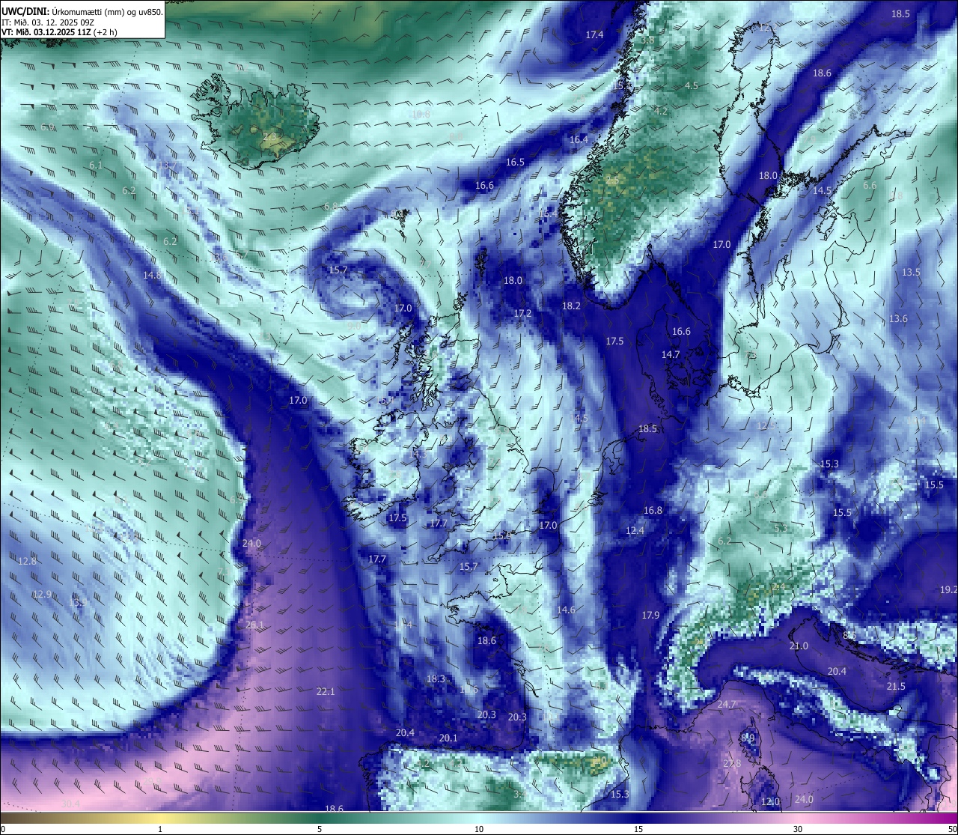Click the 16.8 value label
Viewport: 958px width, 835px height.
point(653,510)
